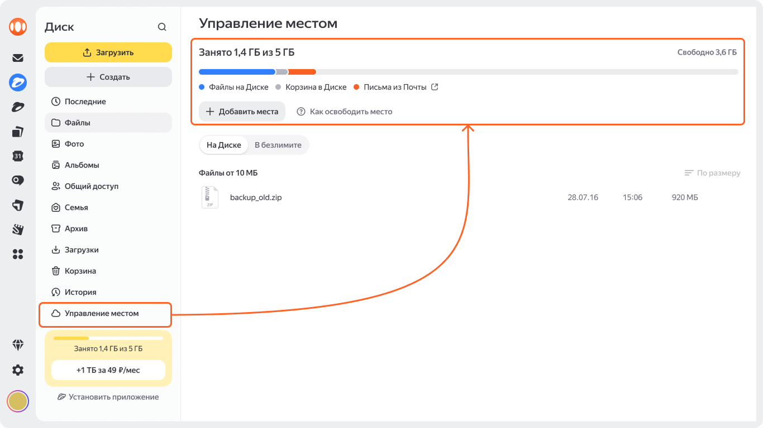The width and height of the screenshot is (763, 428).
Task: Click the search magnifier next to Диск
Action: [162, 27]
